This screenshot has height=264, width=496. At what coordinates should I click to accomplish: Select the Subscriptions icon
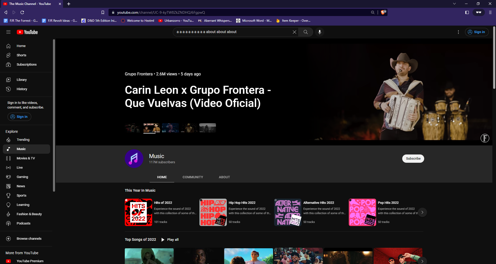coord(9,64)
